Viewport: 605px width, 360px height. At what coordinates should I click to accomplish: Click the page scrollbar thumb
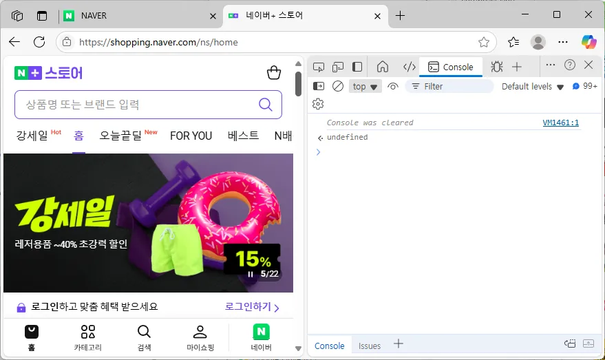pyautogui.click(x=298, y=84)
